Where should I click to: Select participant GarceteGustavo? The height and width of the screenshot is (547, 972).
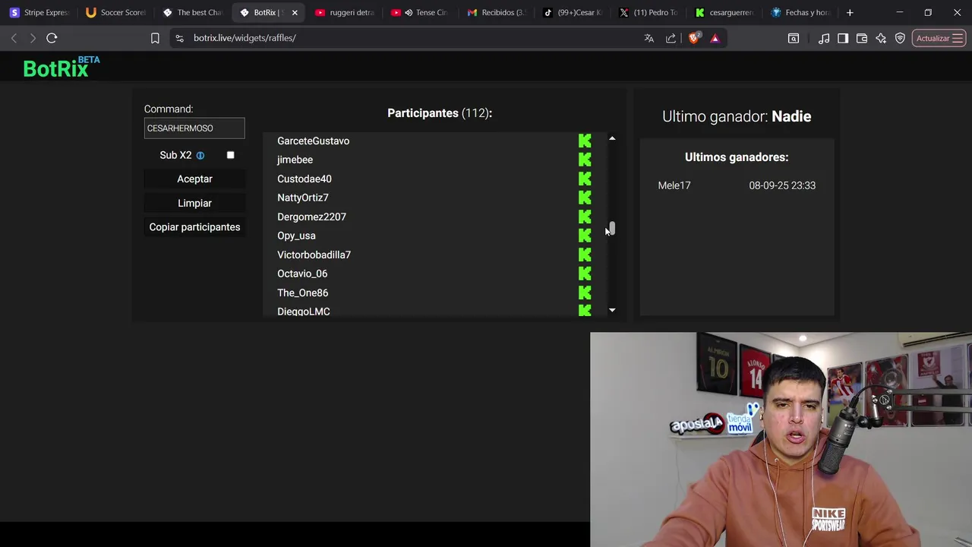tap(313, 141)
